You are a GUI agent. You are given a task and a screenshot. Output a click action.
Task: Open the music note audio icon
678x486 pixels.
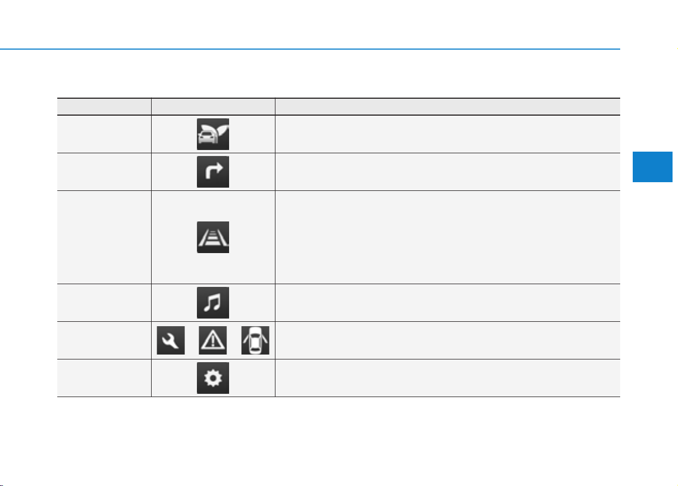click(x=213, y=303)
